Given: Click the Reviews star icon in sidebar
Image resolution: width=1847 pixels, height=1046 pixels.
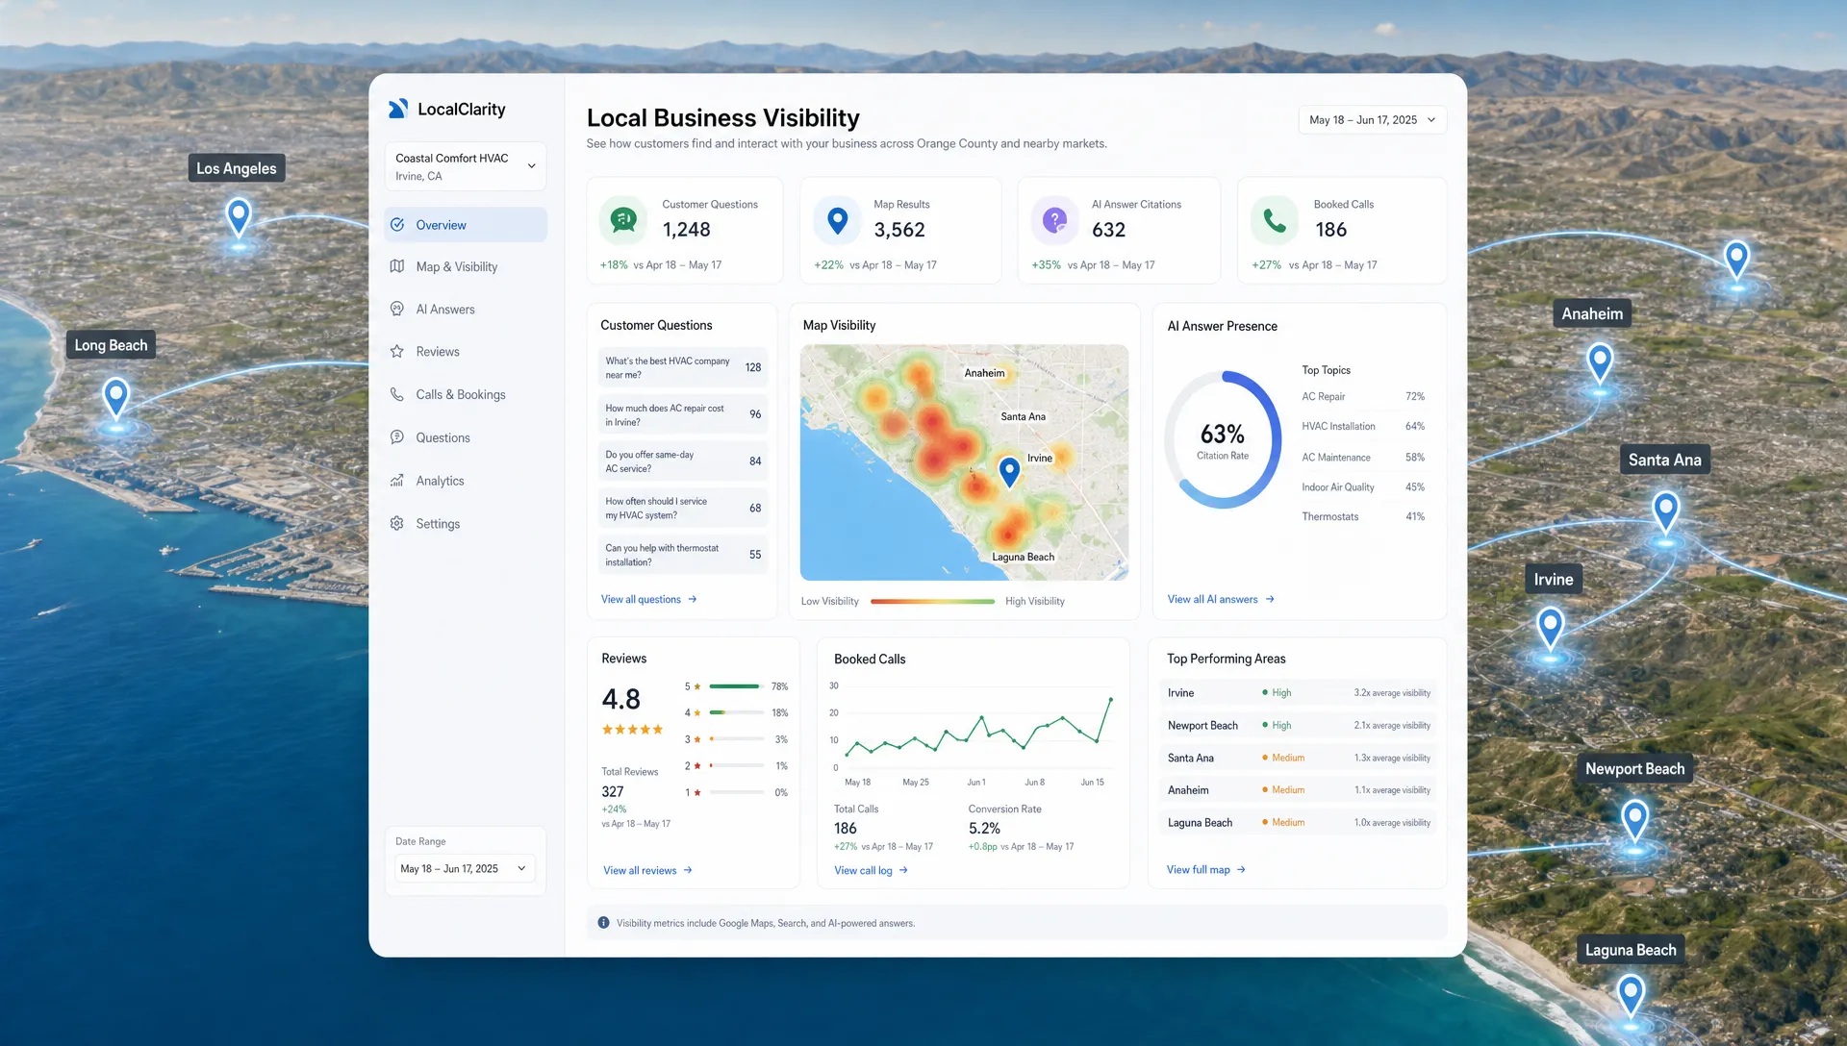Looking at the screenshot, I should 396,351.
